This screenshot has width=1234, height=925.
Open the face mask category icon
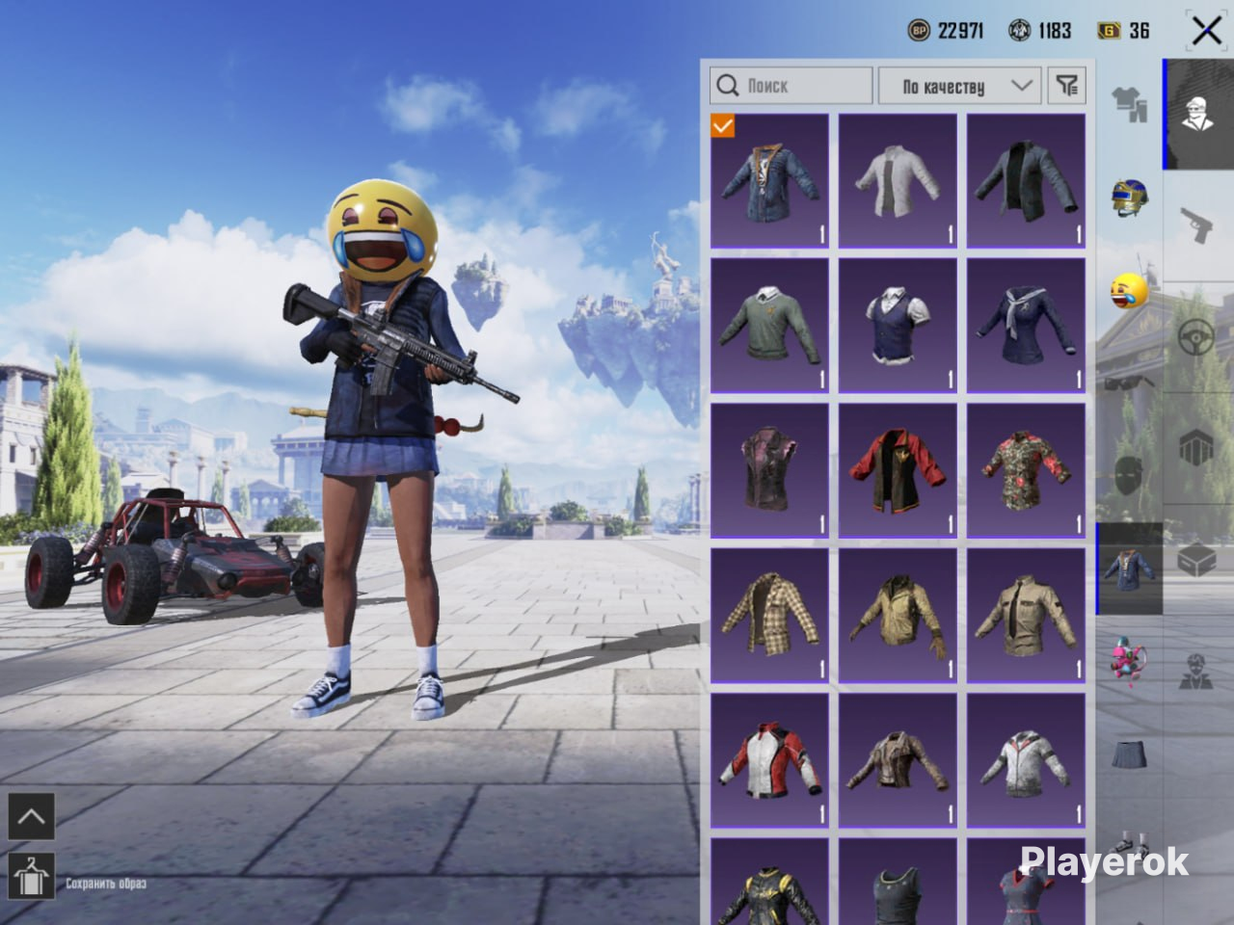(1129, 475)
